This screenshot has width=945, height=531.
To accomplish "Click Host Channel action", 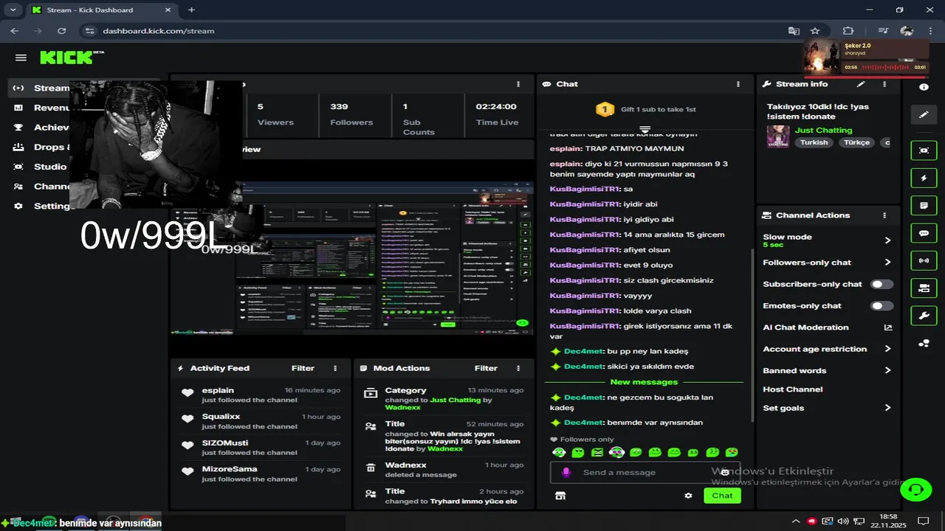I will coord(792,389).
